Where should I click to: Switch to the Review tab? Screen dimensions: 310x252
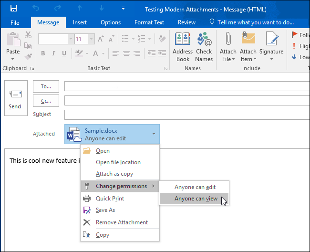pos(186,22)
